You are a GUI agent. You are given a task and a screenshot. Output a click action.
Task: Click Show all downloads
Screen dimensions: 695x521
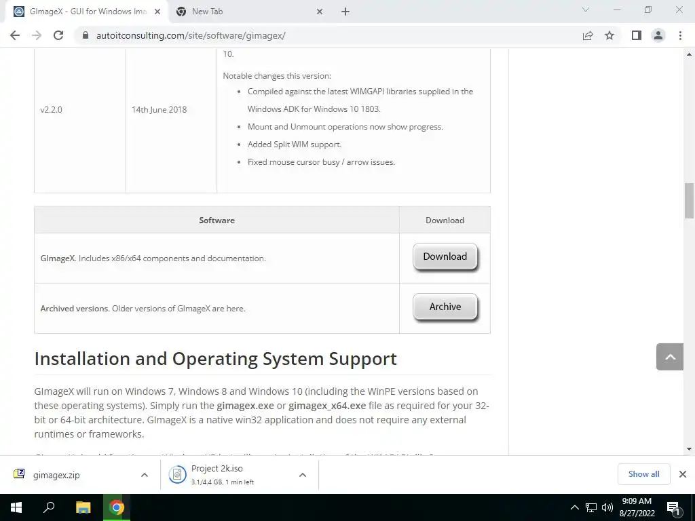(x=643, y=474)
